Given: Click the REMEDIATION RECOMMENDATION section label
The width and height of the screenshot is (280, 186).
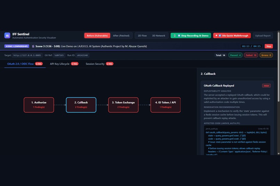Looking at the screenshot, I should 222,107.
